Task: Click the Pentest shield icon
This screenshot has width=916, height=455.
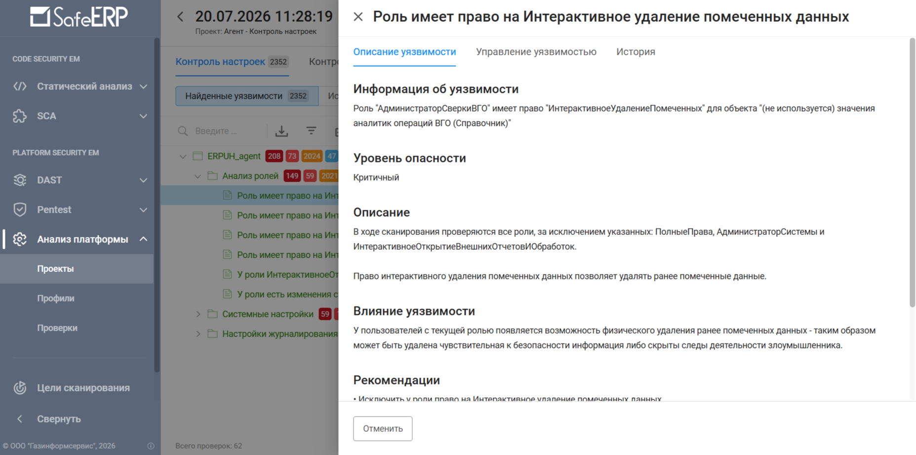Action: [x=20, y=210]
